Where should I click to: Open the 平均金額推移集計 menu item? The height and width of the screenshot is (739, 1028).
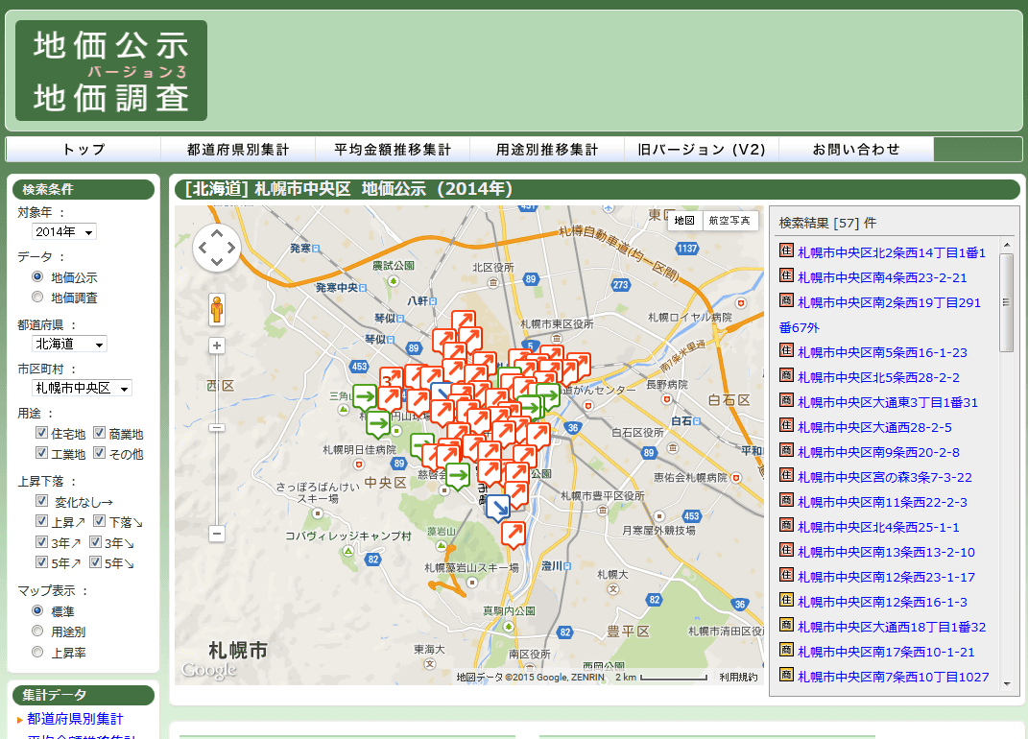(393, 150)
